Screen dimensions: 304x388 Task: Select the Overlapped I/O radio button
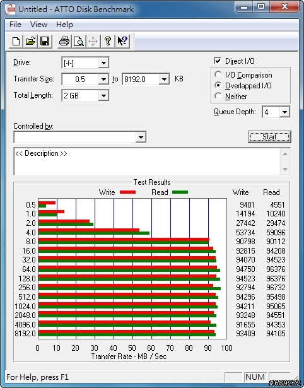[218, 85]
